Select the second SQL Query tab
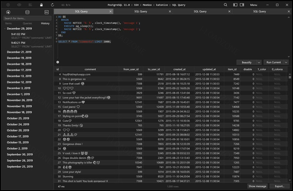 tap(140, 11)
